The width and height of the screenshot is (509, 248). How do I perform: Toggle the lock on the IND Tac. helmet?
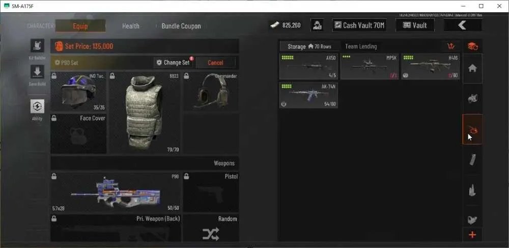tap(54, 76)
